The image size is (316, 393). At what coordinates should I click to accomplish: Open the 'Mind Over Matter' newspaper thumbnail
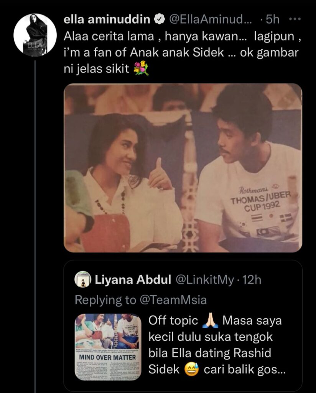[108, 347]
